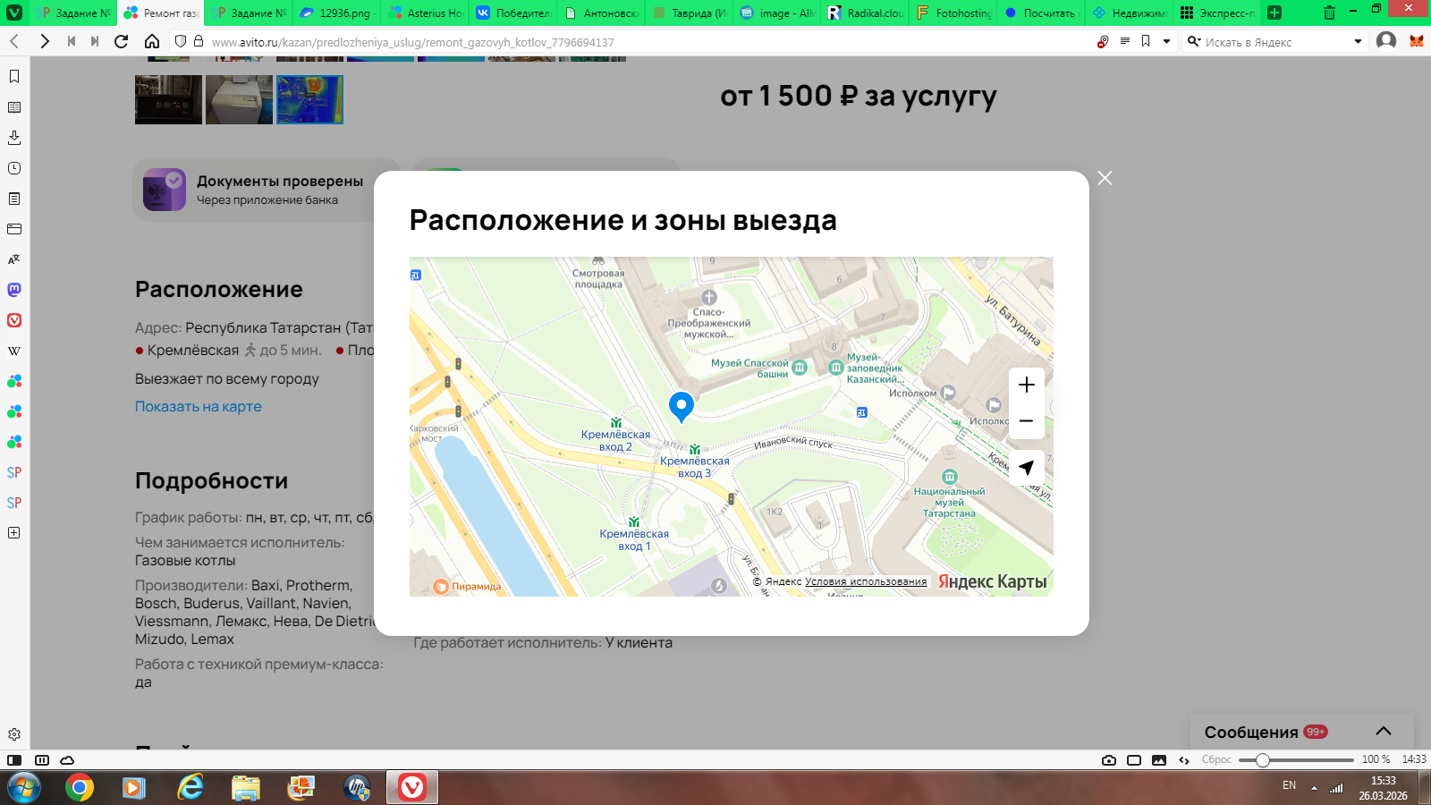1431x805 pixels.
Task: Open page tiling icon in status bar
Action: [x=1134, y=760]
